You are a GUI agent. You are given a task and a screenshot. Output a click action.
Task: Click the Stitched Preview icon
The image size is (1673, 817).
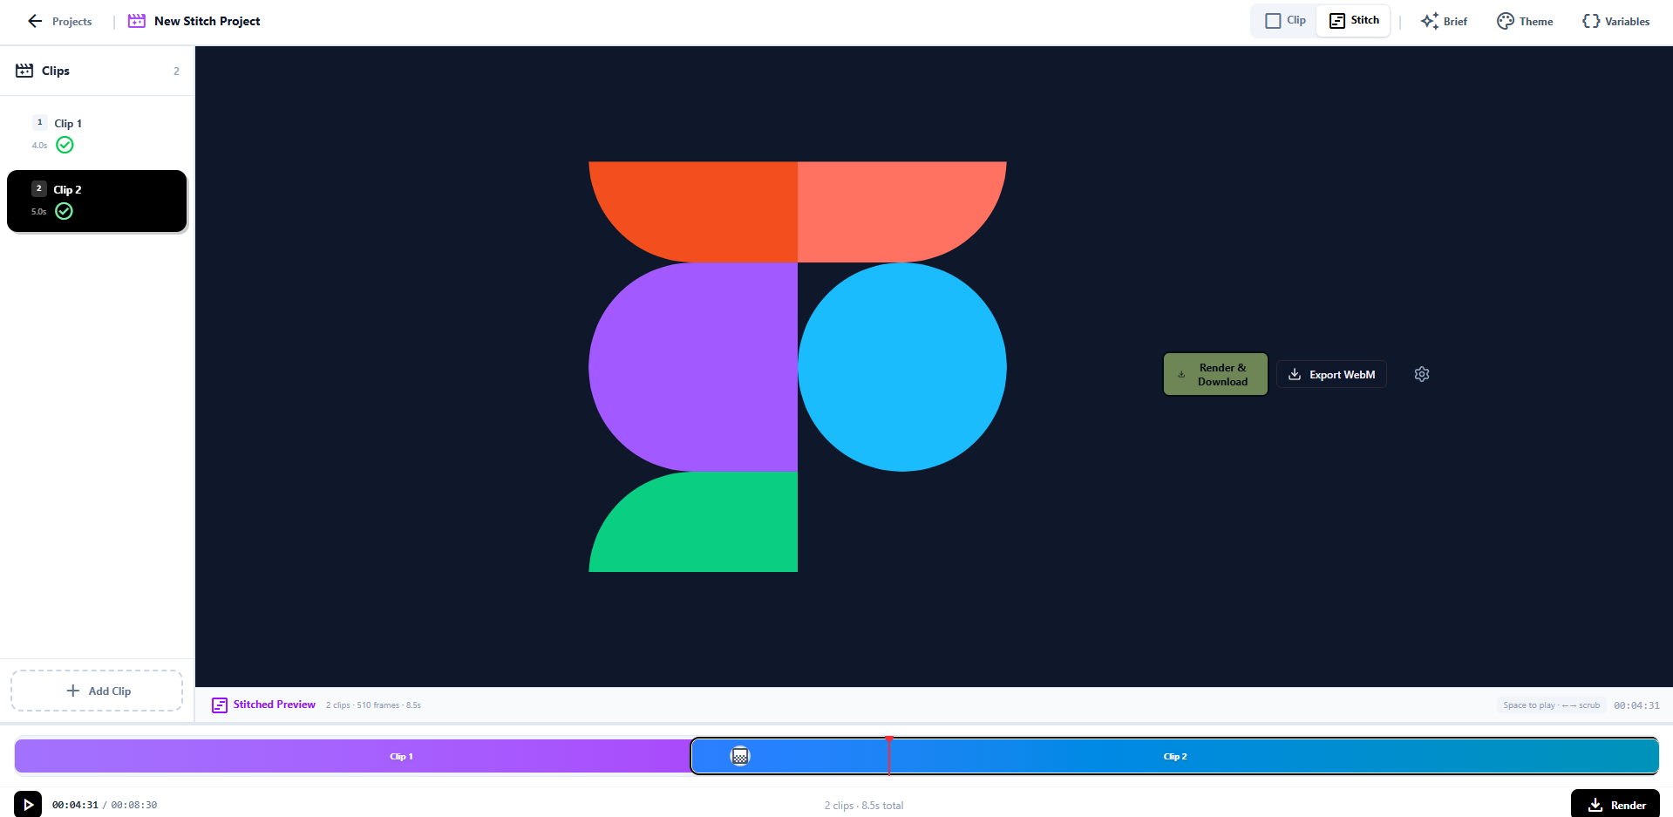tap(220, 705)
